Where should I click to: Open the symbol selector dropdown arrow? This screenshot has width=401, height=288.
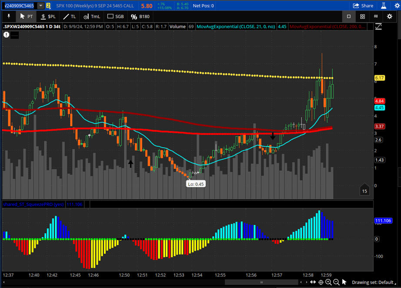coord(41,6)
